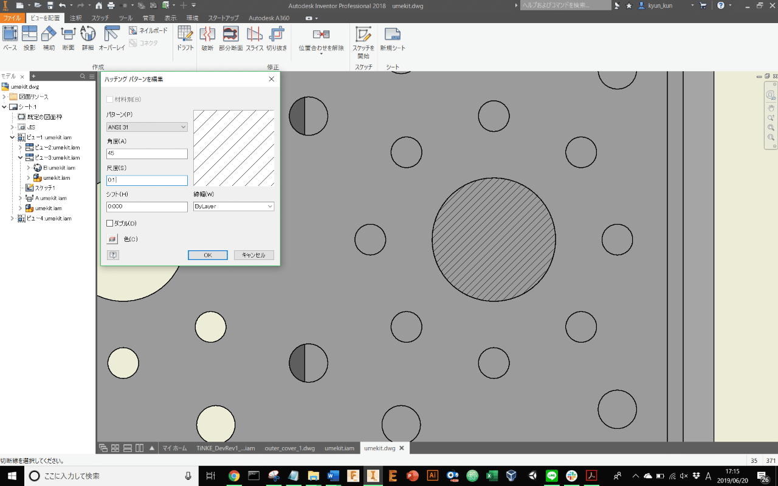
Task: Click the Windows Start button
Action: pyautogui.click(x=12, y=476)
